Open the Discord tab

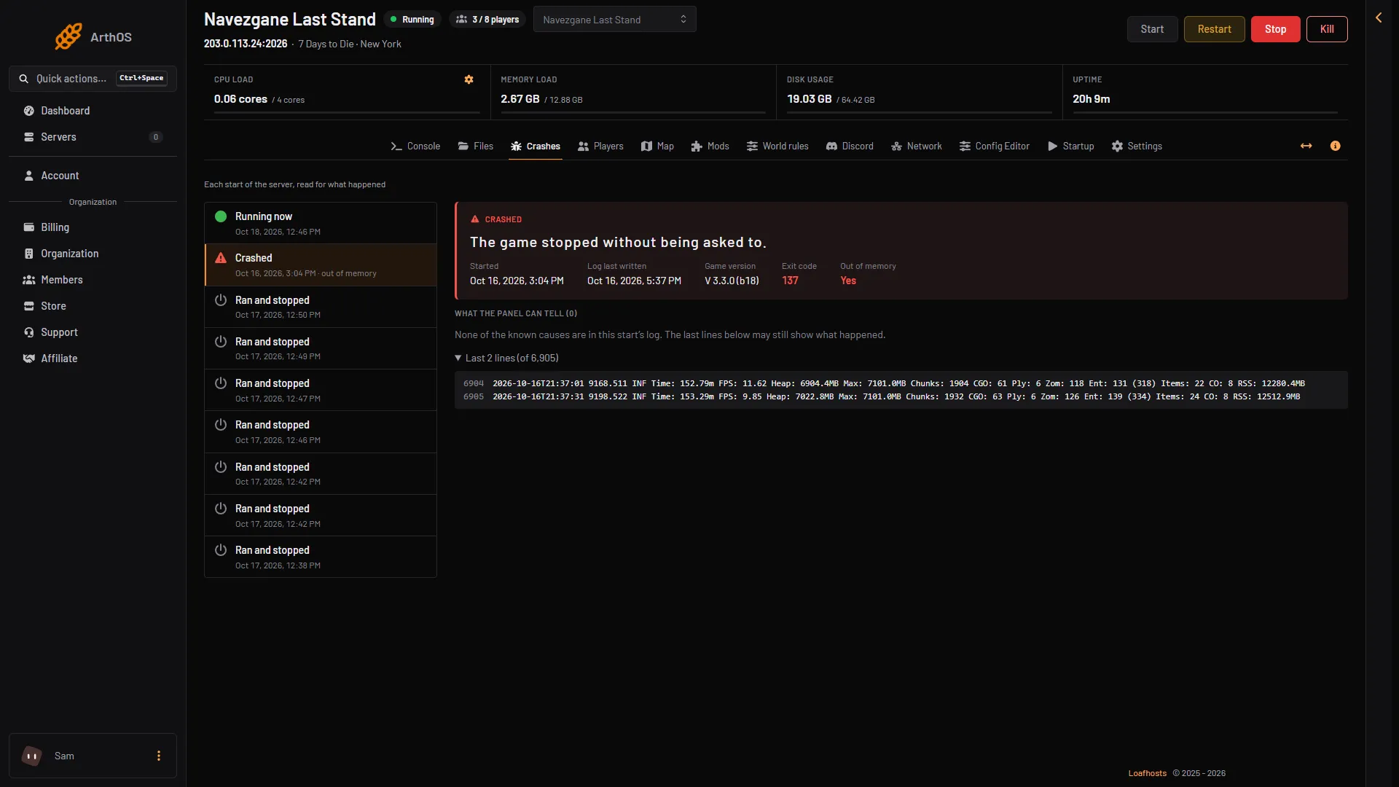click(850, 146)
